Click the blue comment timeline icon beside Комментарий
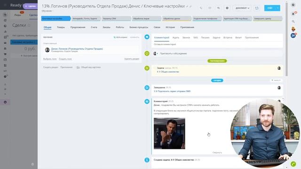Image resolution: width=301 pixels, height=169 pixels. tap(147, 37)
